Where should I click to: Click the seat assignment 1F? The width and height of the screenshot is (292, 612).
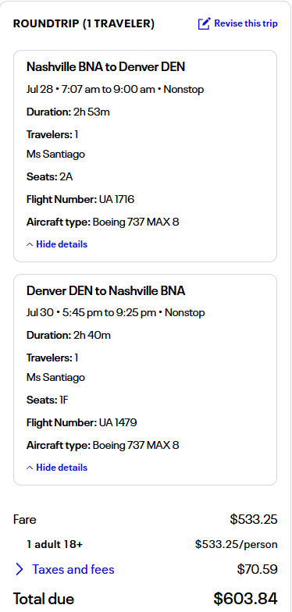click(x=64, y=400)
